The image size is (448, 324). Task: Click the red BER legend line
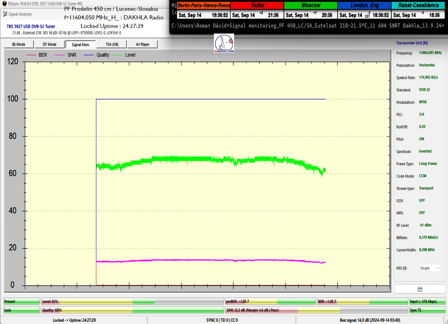tap(31, 55)
